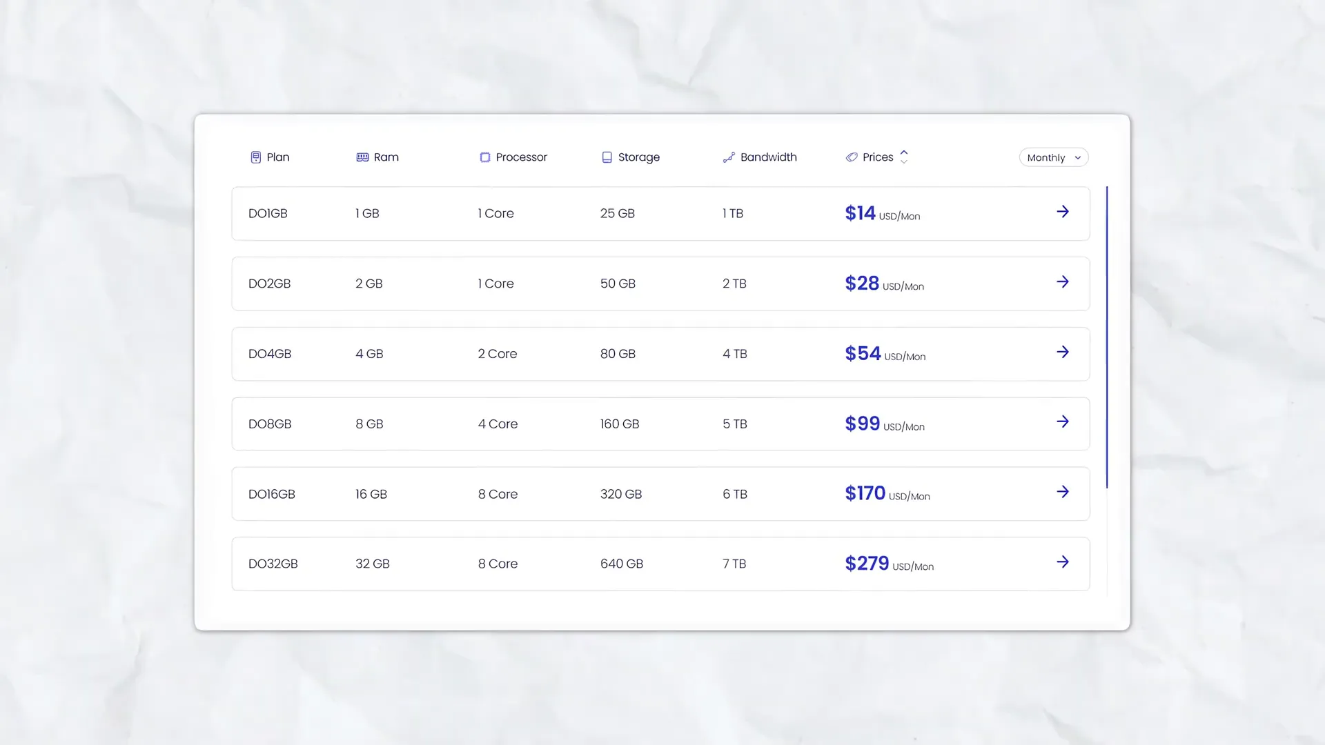Select the DO32GB plan entry
The width and height of the screenshot is (1325, 745).
[660, 563]
